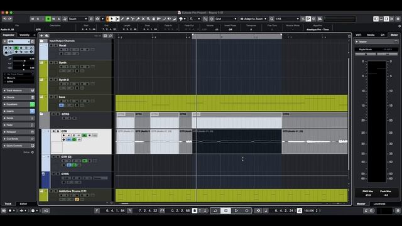The height and width of the screenshot is (226, 402).
Task: Click the Stop button in transport
Action: point(225,211)
